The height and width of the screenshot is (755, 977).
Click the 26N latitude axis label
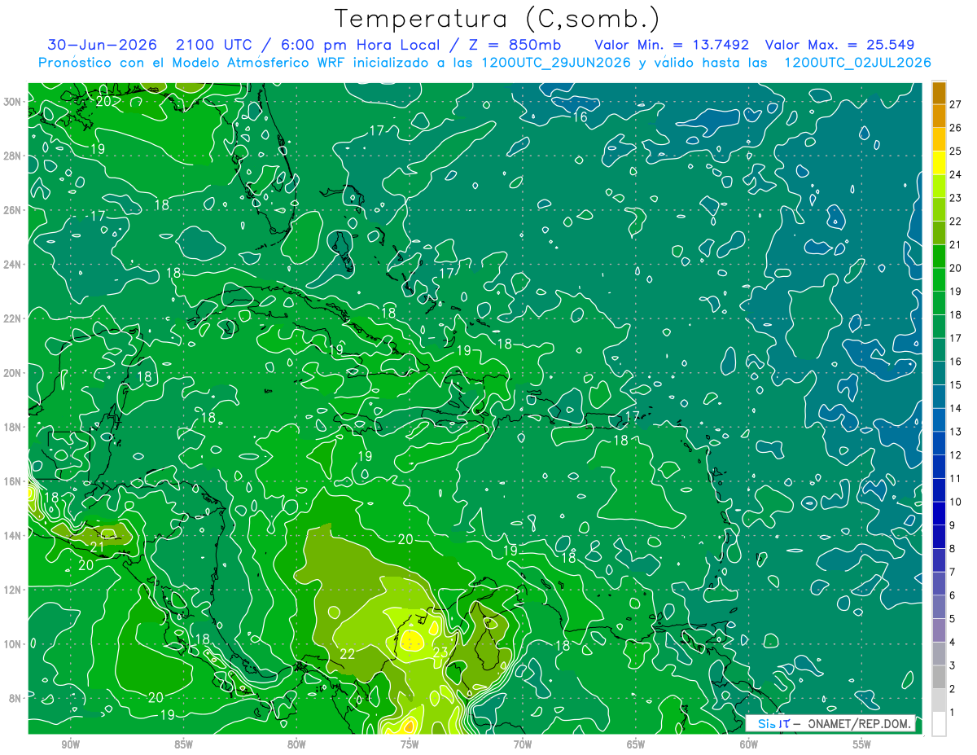click(14, 210)
